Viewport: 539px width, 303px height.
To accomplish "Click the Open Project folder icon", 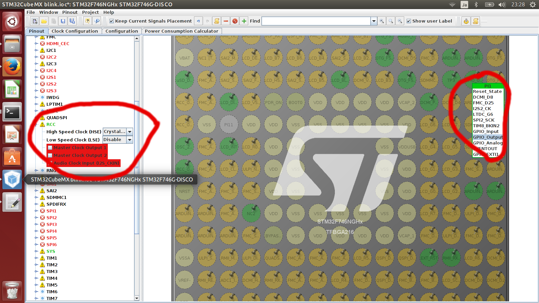I will tap(44, 21).
